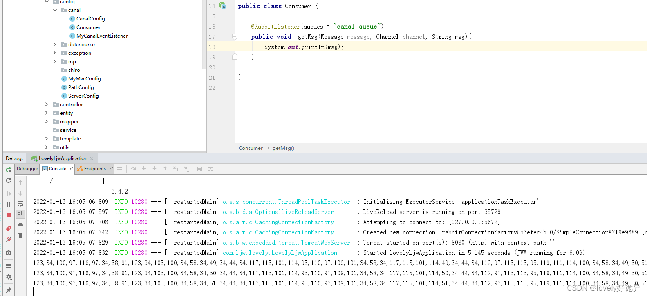Viewport: 647px width, 296px height.
Task: Click the System.out.println(msg) statement
Action: pyautogui.click(x=304, y=47)
